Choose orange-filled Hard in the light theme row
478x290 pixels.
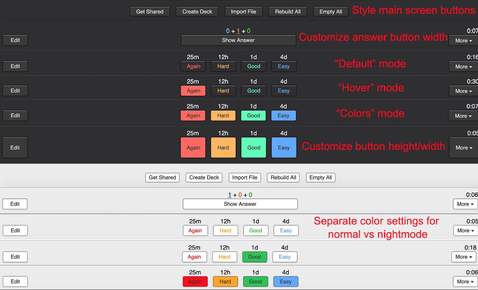coord(225,282)
